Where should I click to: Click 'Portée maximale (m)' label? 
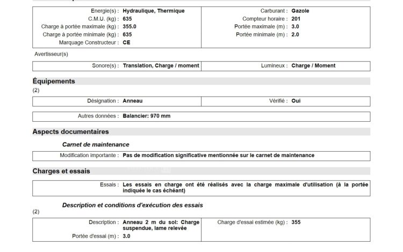click(261, 27)
